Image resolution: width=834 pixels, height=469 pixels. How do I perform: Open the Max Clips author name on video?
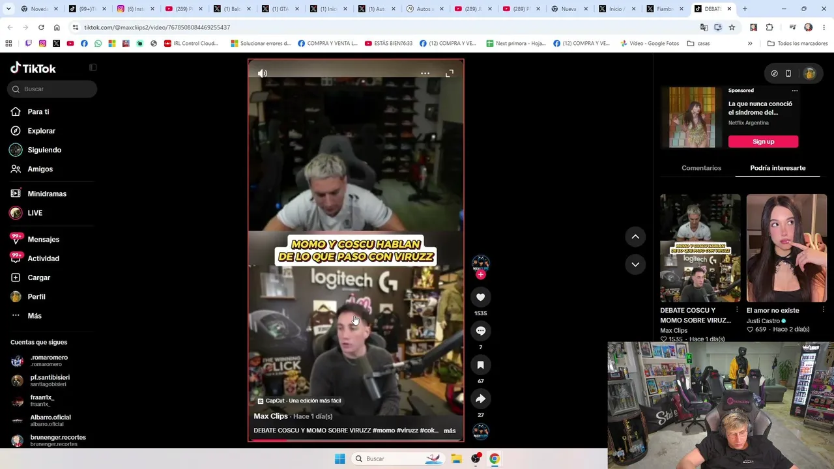[x=270, y=416]
